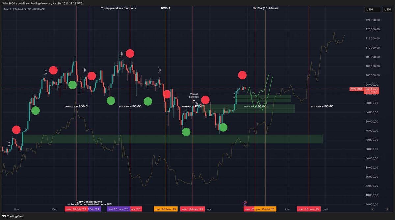Image resolution: width=395 pixels, height=220 pixels.
Task: Click the red circle near 76 000 in November
Action: pyautogui.click(x=16, y=130)
